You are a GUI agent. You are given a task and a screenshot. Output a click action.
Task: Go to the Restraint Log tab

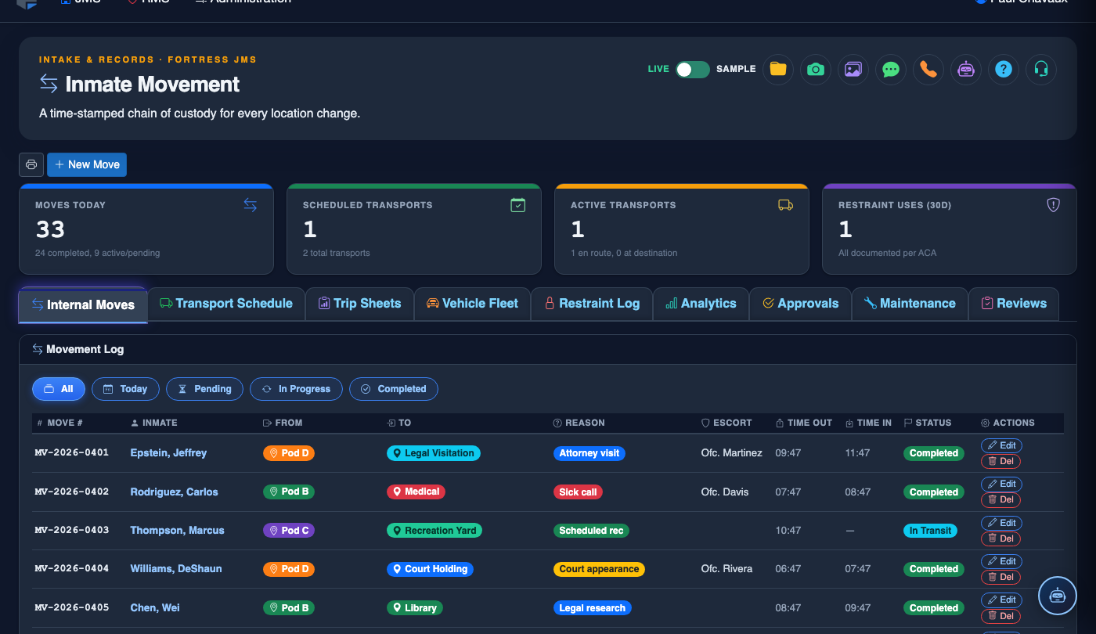click(x=592, y=304)
